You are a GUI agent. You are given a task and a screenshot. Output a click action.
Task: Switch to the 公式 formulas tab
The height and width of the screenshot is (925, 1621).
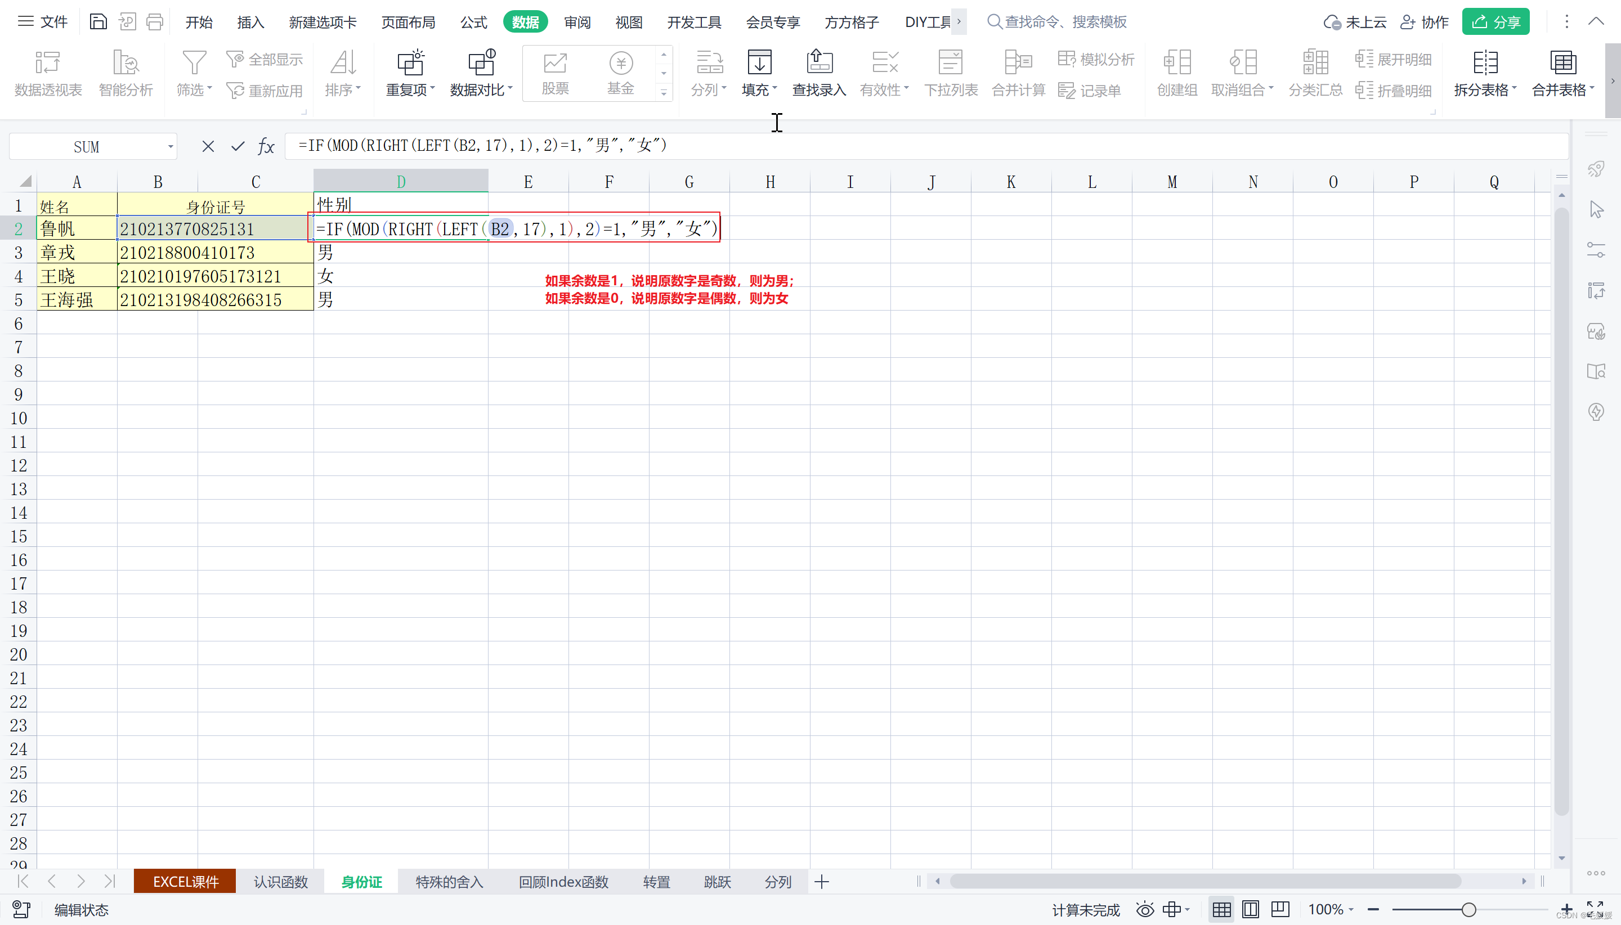[473, 23]
